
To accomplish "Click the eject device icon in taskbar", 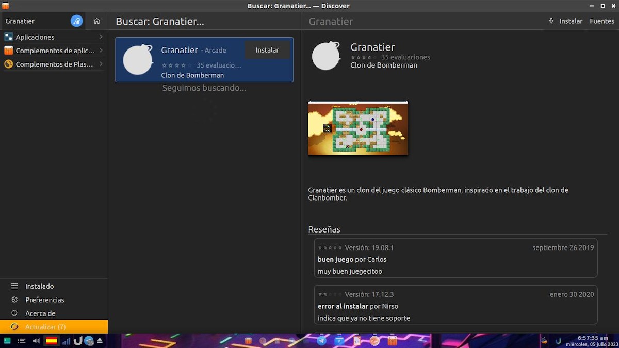I will (x=100, y=341).
